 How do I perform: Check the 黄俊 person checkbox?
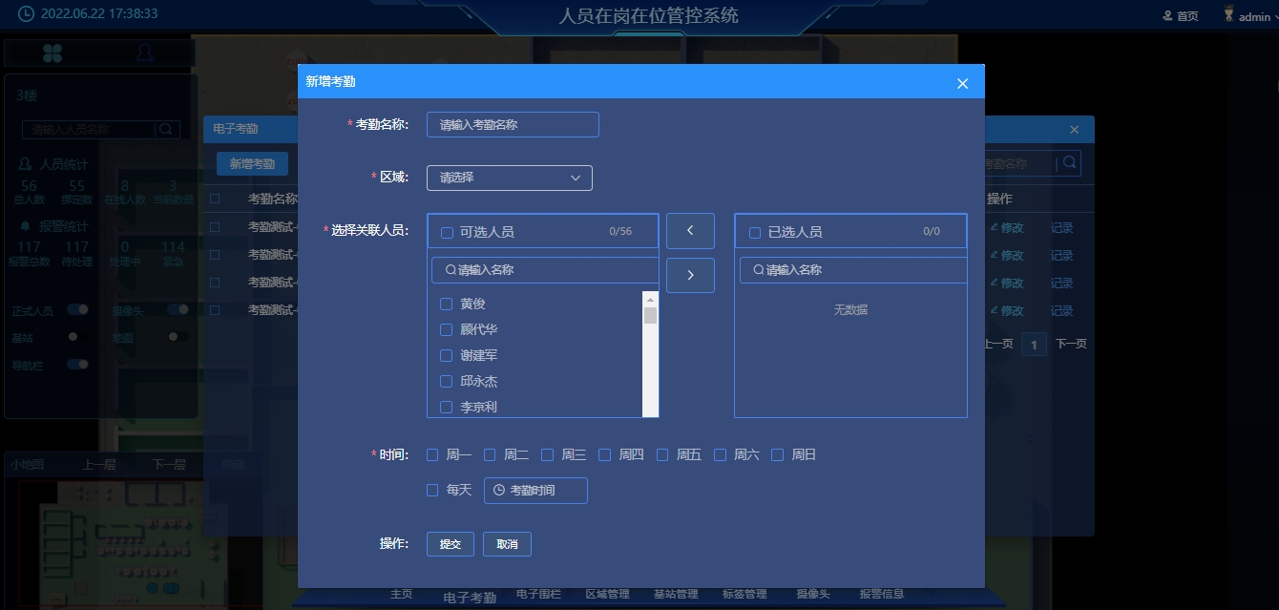click(446, 305)
